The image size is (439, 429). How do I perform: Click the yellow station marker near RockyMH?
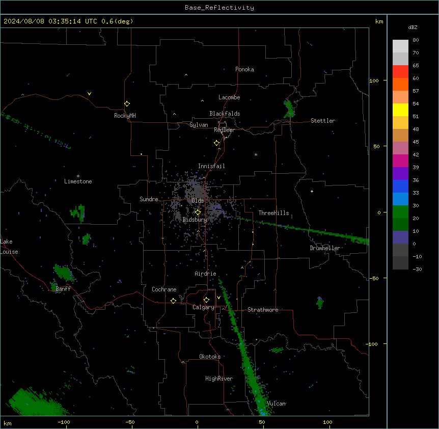(127, 103)
